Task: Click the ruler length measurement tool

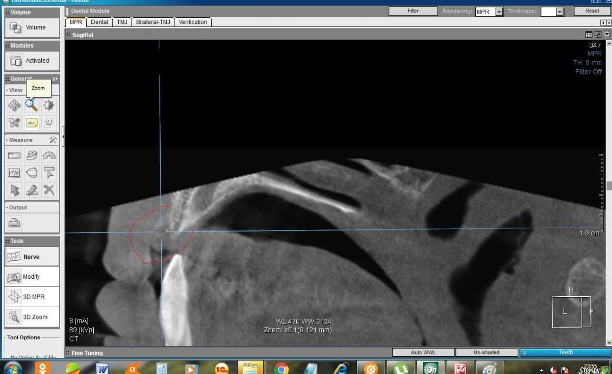Action: [x=14, y=155]
